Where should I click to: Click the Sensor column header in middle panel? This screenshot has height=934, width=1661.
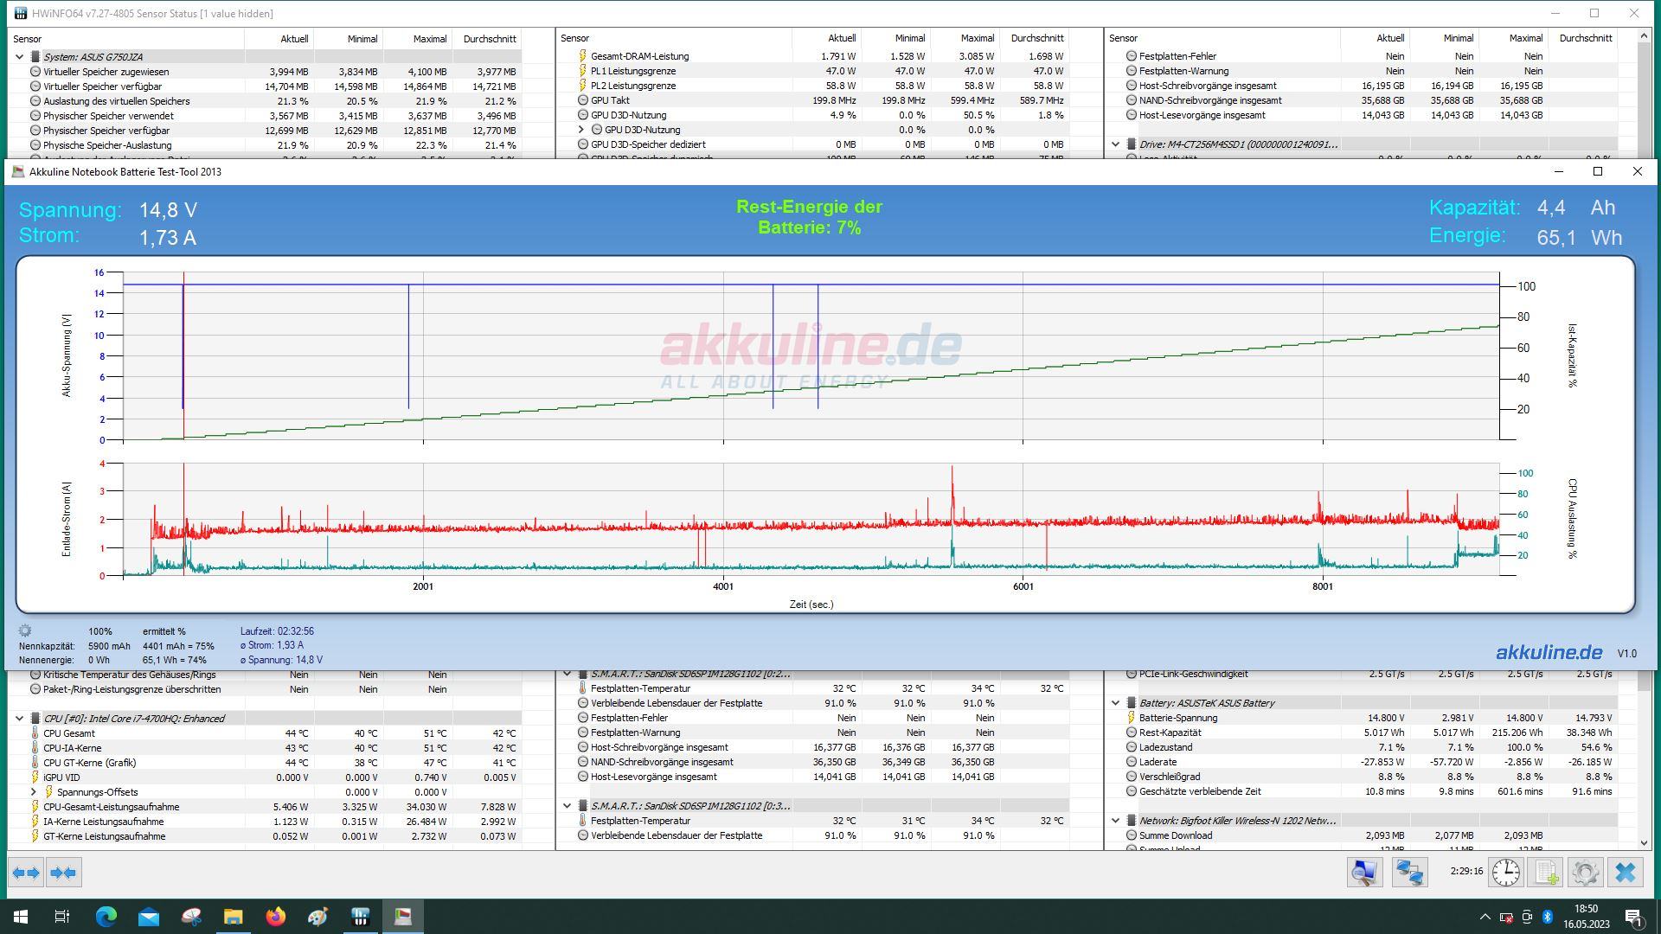click(x=575, y=38)
